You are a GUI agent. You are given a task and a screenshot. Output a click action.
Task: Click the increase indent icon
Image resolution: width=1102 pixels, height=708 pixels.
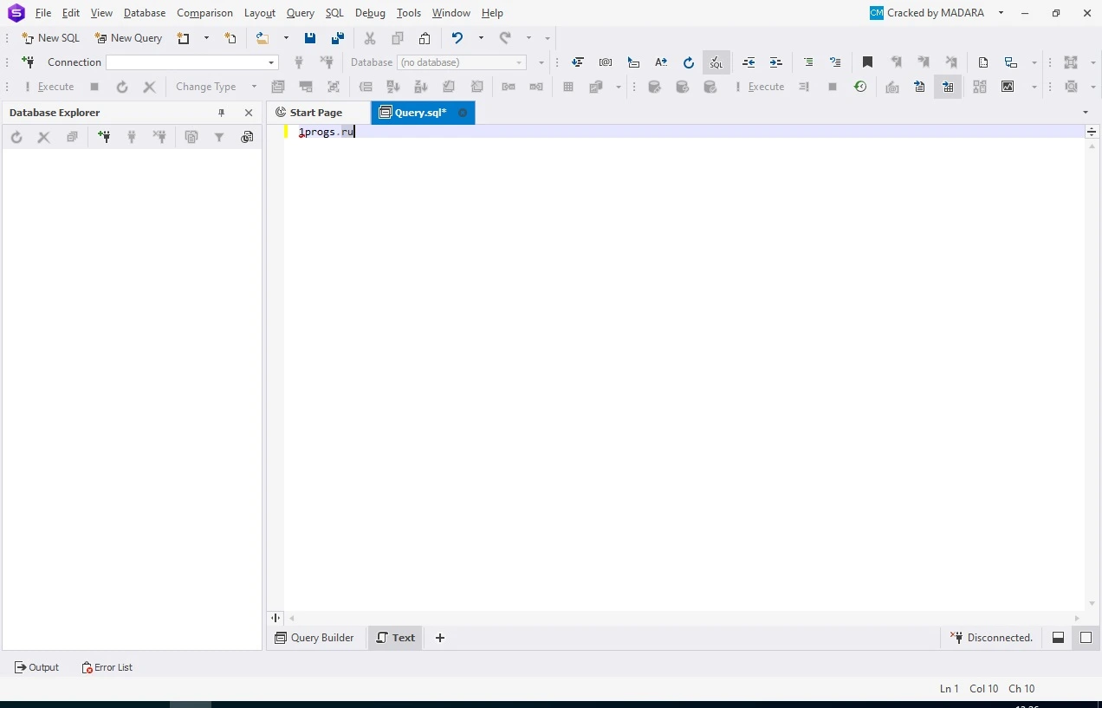[776, 62]
